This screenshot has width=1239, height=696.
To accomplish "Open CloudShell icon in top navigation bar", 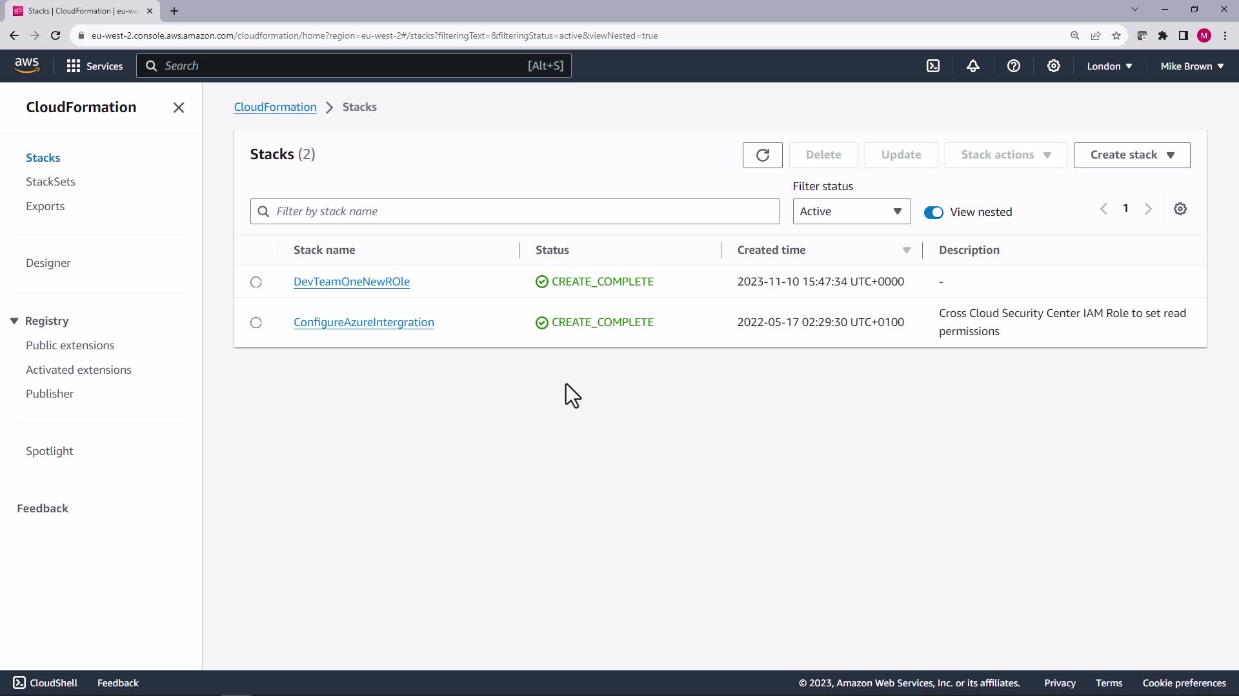I will [x=933, y=66].
